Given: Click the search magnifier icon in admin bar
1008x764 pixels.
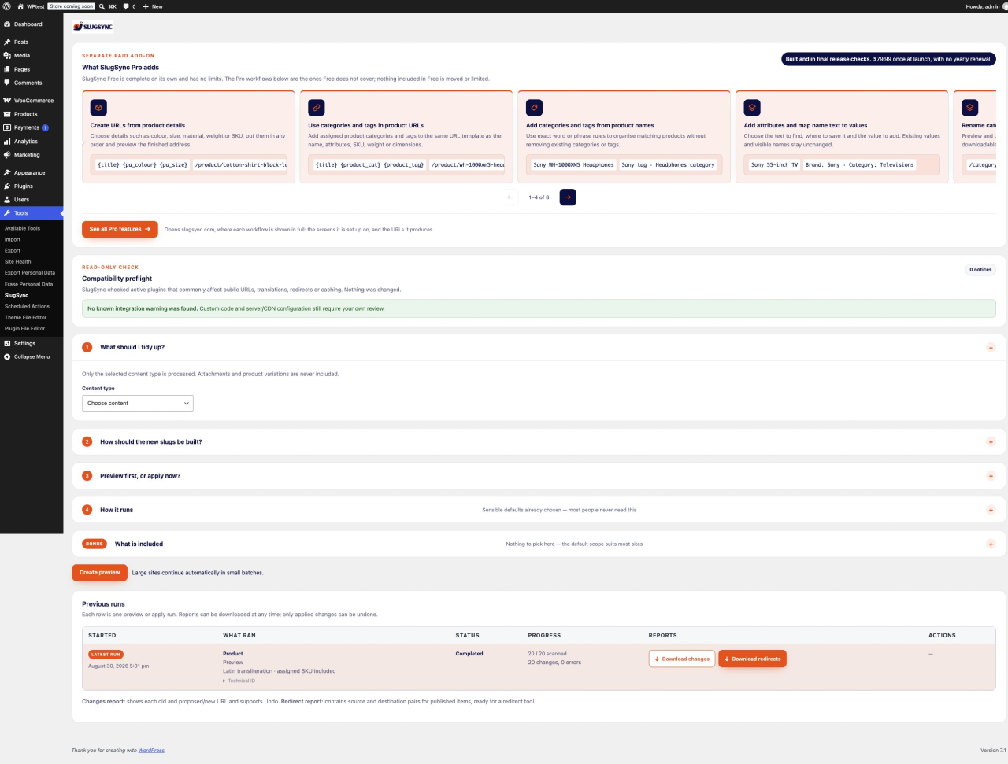Looking at the screenshot, I should [102, 6].
